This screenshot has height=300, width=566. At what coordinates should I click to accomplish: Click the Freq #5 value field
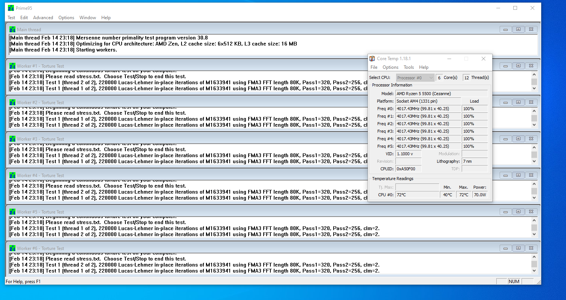coord(428,146)
